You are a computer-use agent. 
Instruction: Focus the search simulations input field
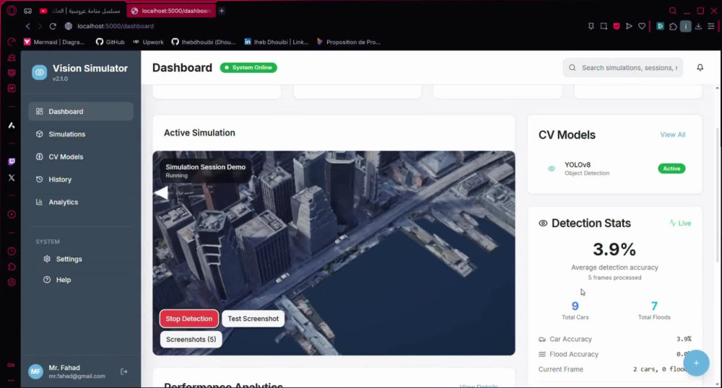pos(622,68)
